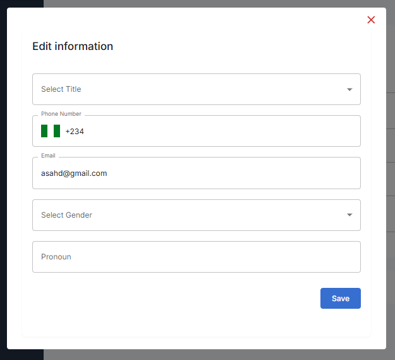Click the +234 country code text

coord(75,132)
